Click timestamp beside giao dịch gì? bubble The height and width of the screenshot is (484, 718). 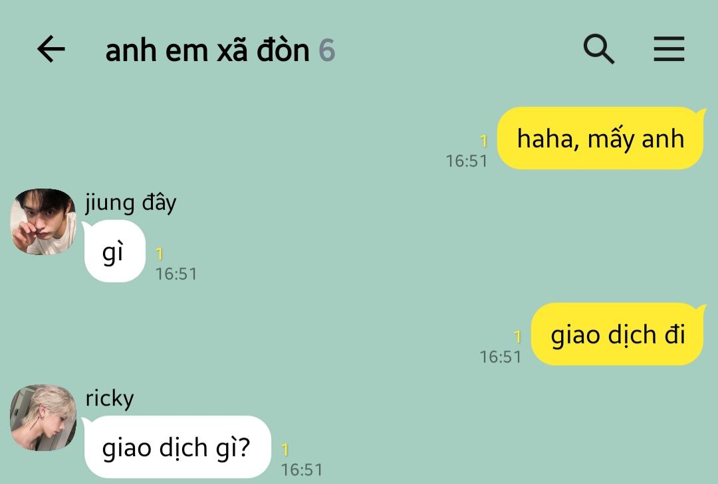coord(302,470)
